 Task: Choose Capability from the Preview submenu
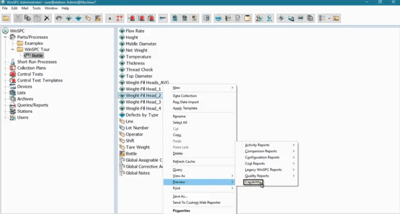(253, 182)
